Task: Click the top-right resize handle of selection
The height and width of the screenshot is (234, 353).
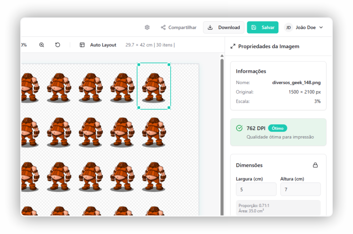Action: [169, 64]
